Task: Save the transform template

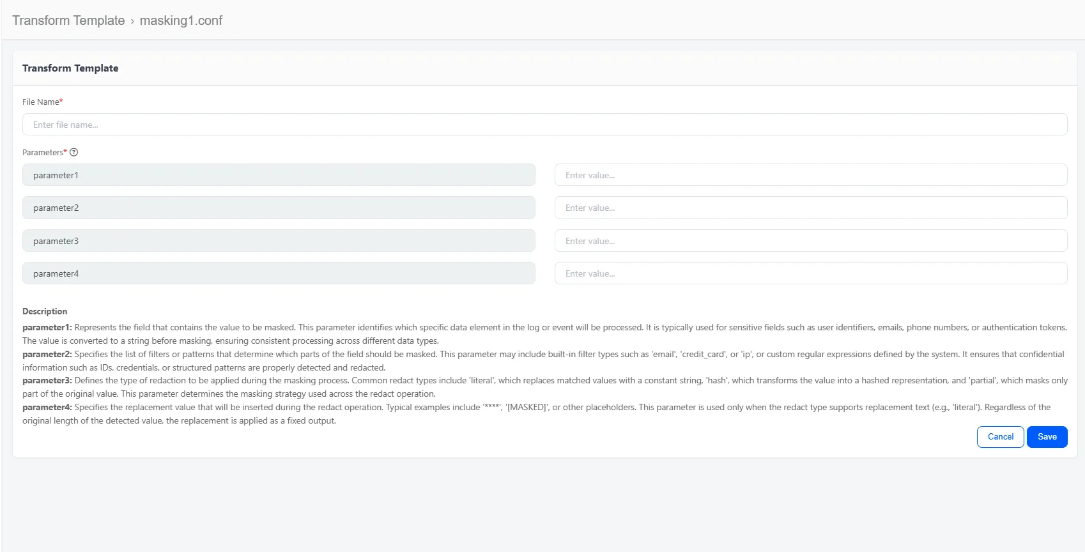Action: pos(1047,437)
